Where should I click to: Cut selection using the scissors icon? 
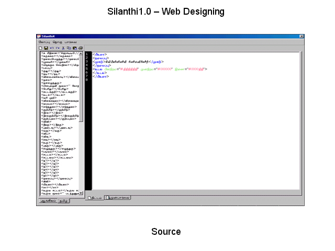click(63, 48)
